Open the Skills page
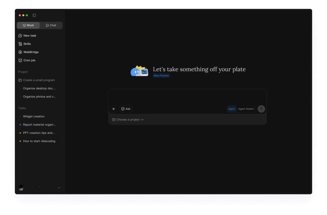327x215 pixels. (25, 44)
